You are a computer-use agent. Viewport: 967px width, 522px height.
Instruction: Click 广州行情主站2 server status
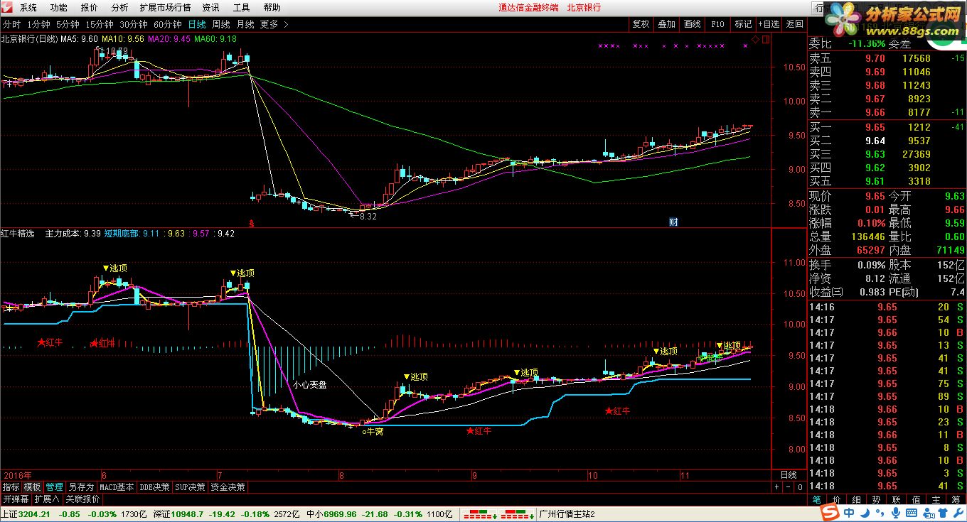[x=567, y=514]
